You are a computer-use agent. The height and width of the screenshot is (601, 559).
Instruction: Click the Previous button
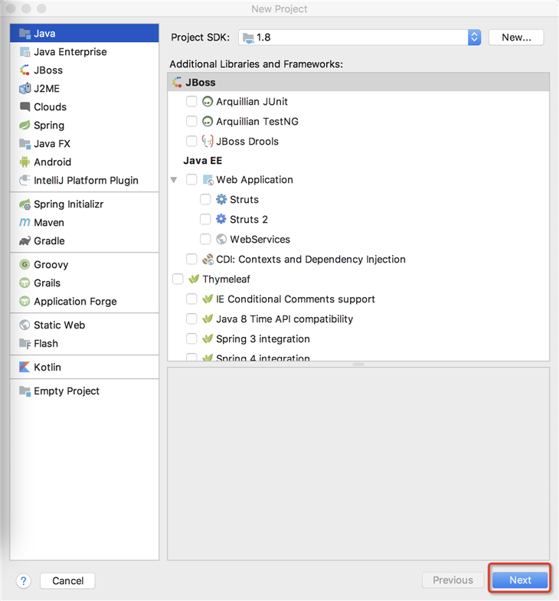point(453,580)
